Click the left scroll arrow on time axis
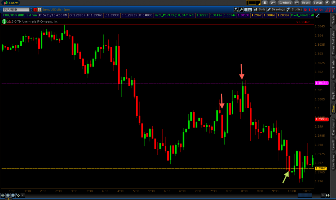 click(x=23, y=195)
